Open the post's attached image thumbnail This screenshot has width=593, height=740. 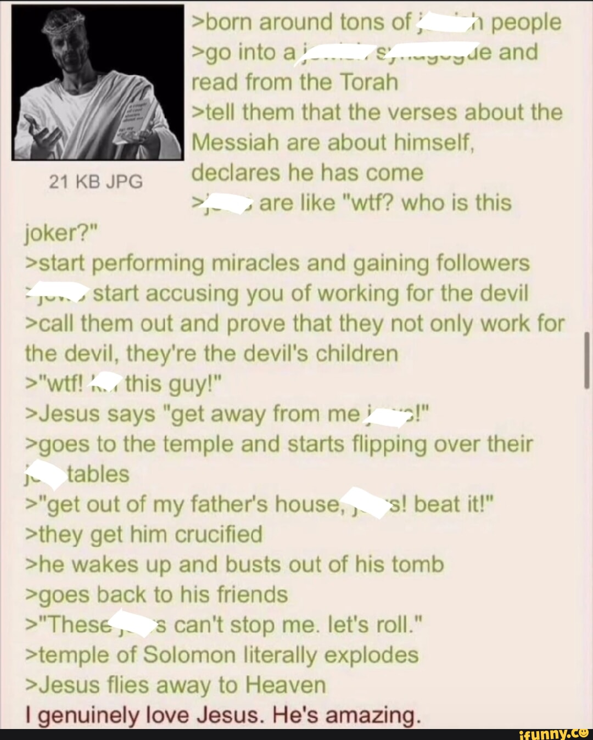pyautogui.click(x=97, y=82)
